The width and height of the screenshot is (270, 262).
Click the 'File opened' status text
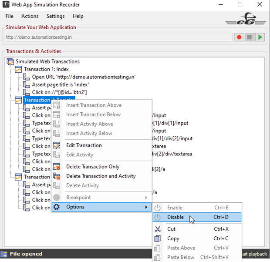[x=26, y=254]
